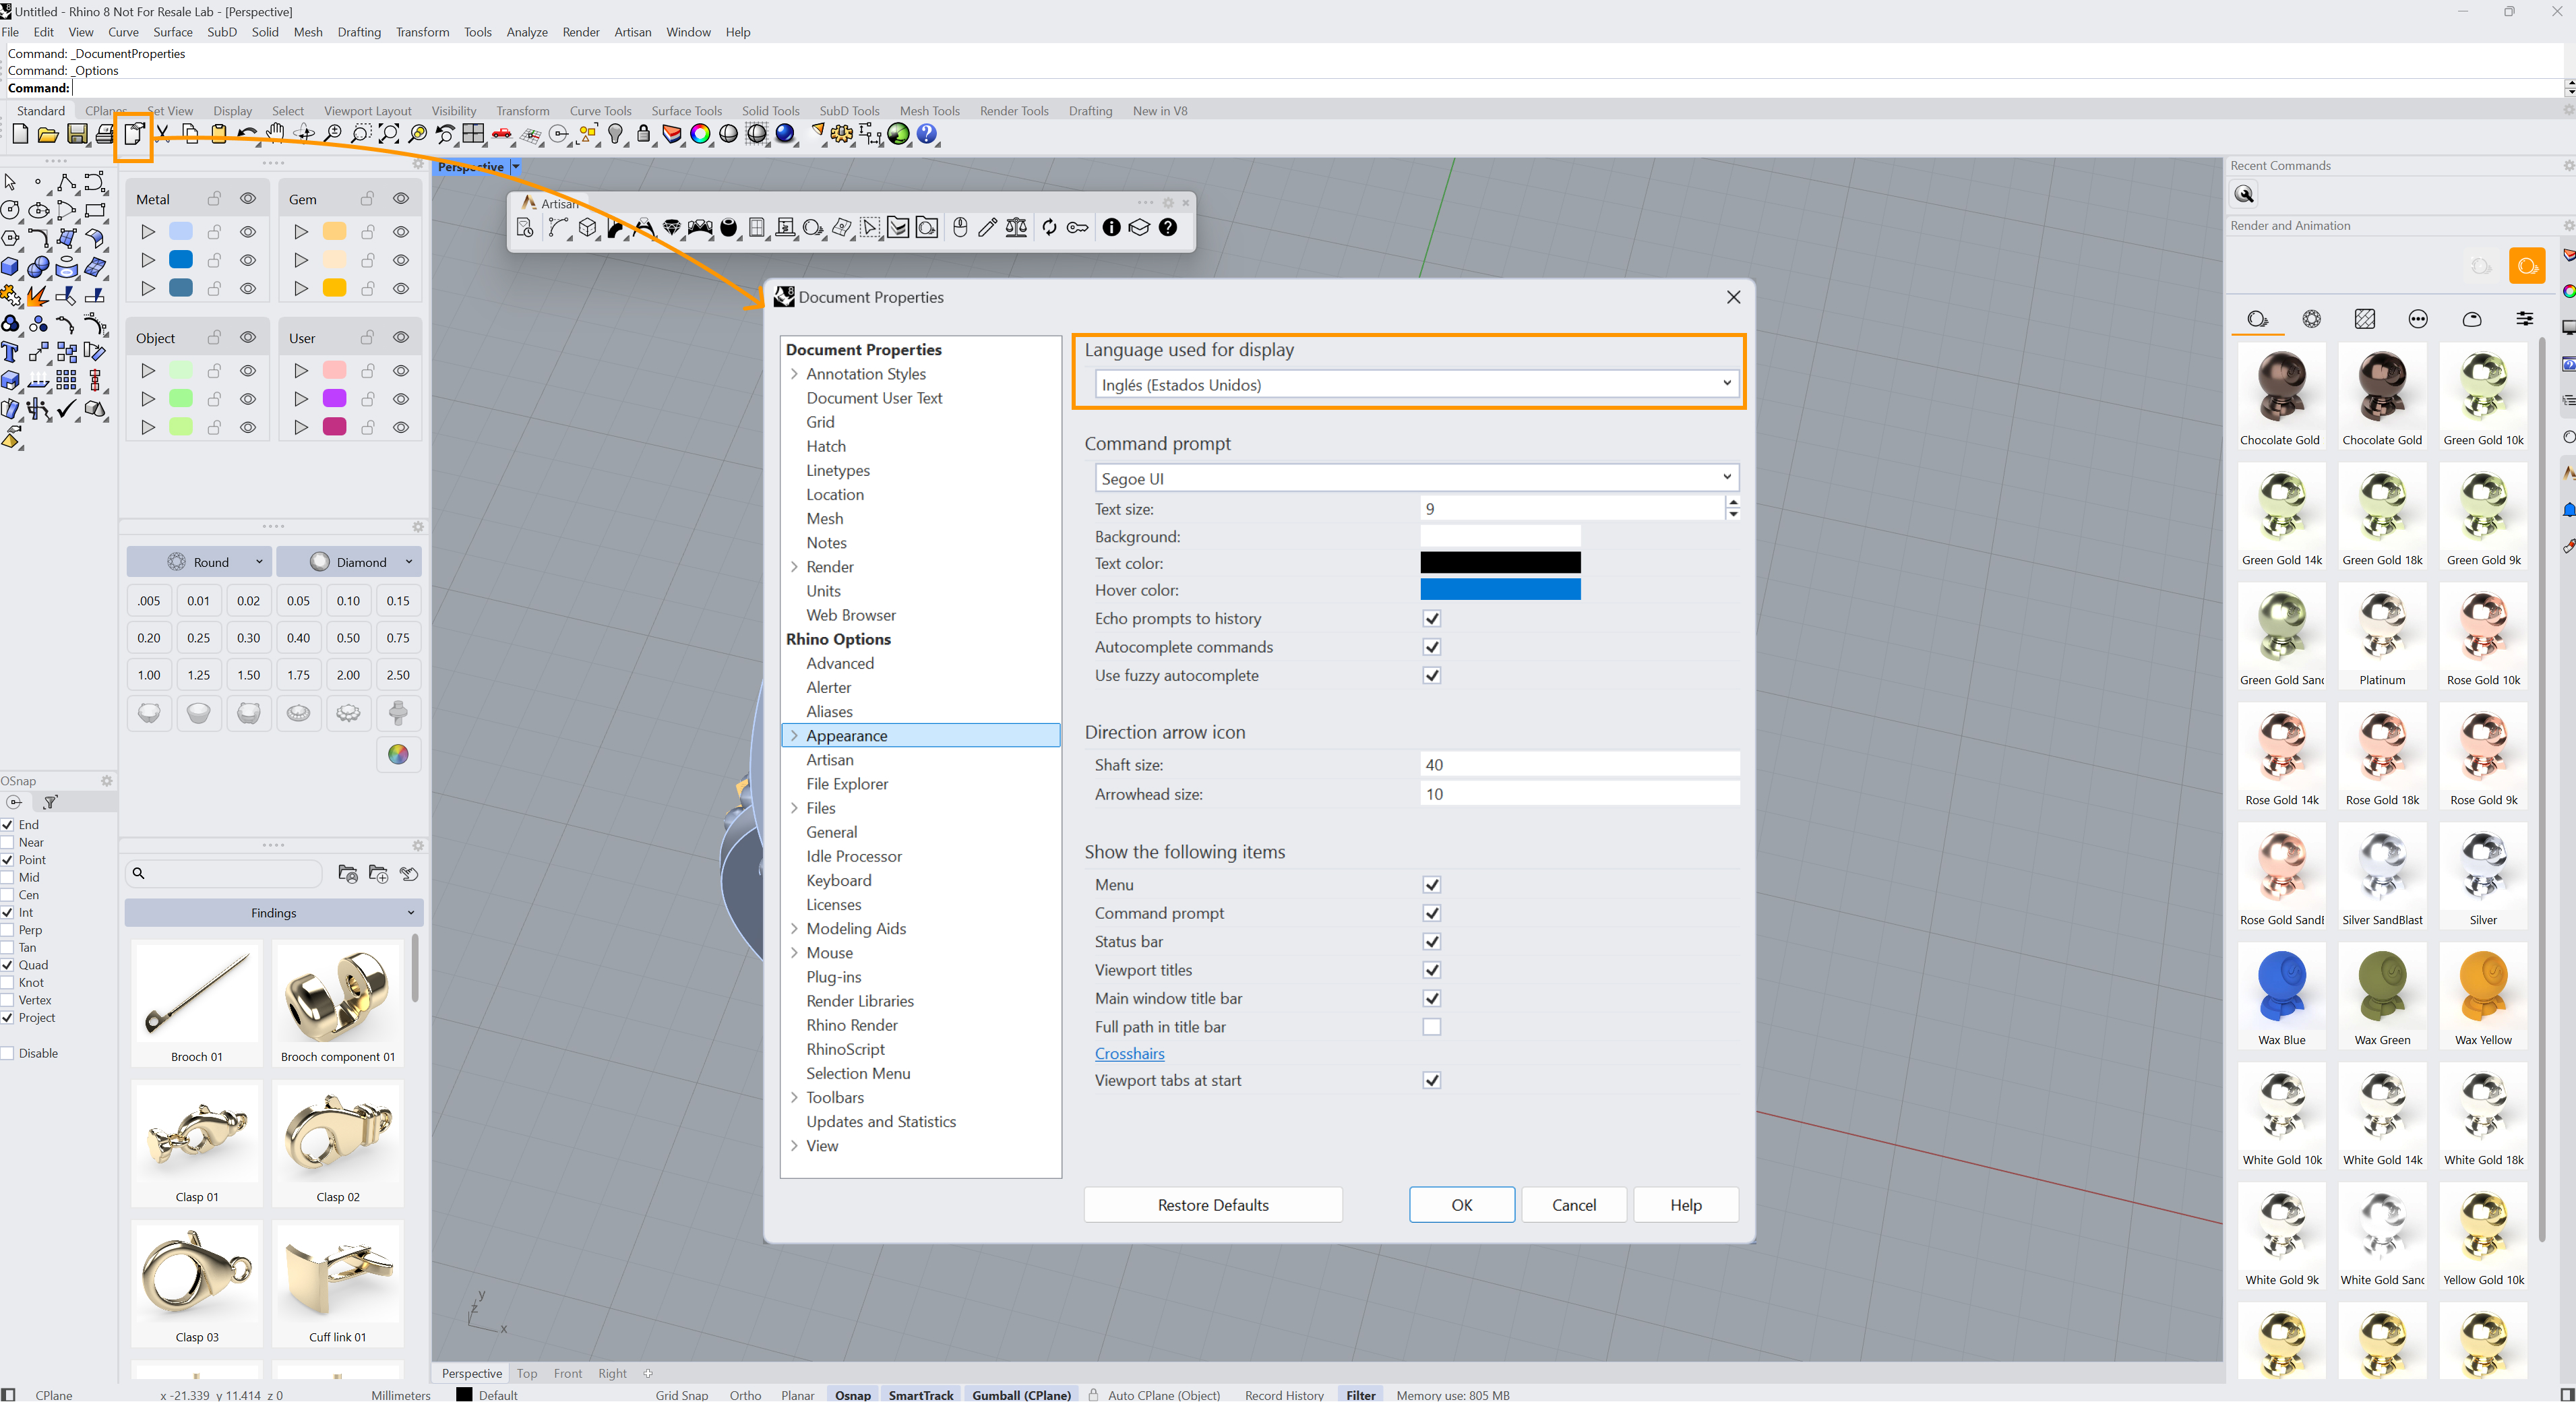Viewport: 2576px width, 1402px height.
Task: Click the OK button in Document Properties
Action: pyautogui.click(x=1462, y=1206)
